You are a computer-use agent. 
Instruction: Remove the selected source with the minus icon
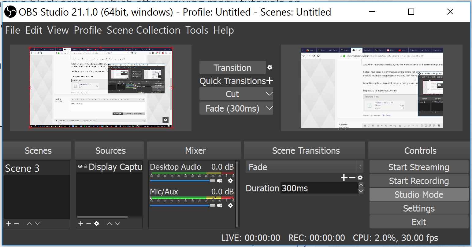coord(89,223)
